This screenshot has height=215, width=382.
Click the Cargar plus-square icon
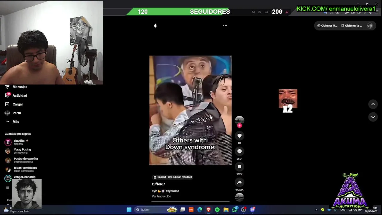pos(7,104)
